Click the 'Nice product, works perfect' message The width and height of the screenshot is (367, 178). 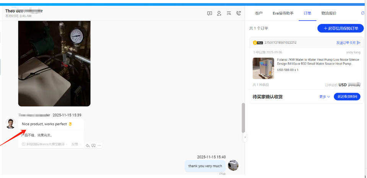[x=44, y=124]
